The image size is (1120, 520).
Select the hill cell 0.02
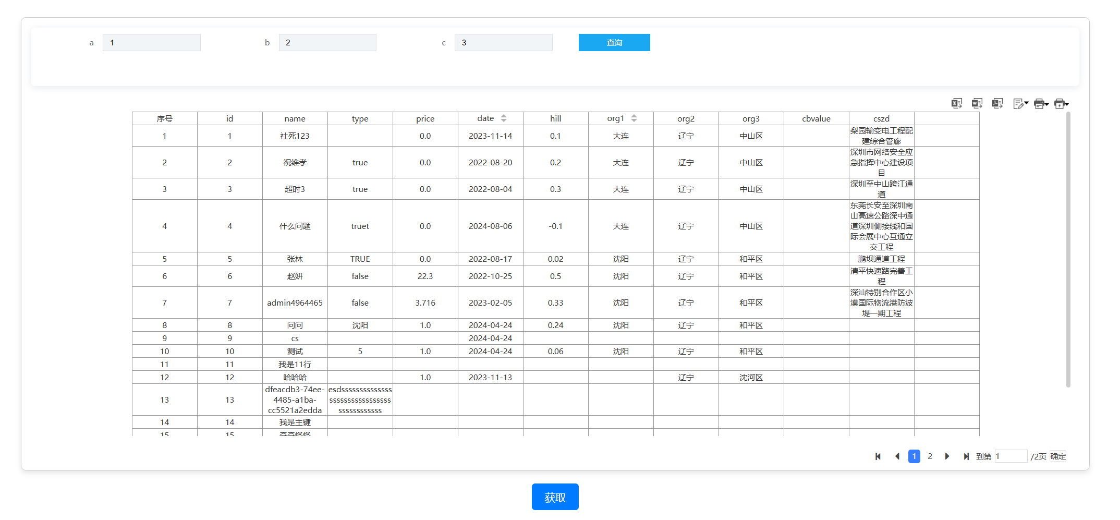pyautogui.click(x=556, y=259)
